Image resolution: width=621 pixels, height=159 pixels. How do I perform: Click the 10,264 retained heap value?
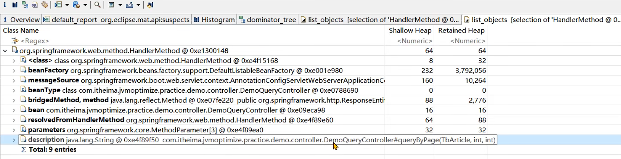[475, 80]
